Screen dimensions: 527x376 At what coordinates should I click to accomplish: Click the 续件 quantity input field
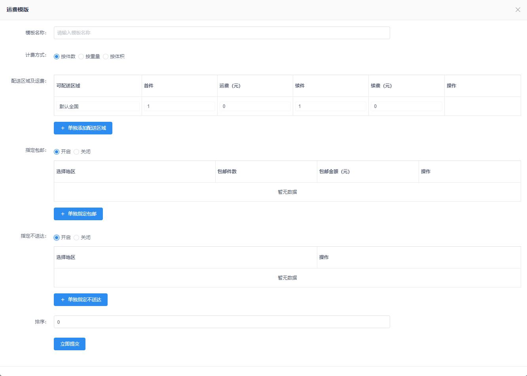[330, 106]
